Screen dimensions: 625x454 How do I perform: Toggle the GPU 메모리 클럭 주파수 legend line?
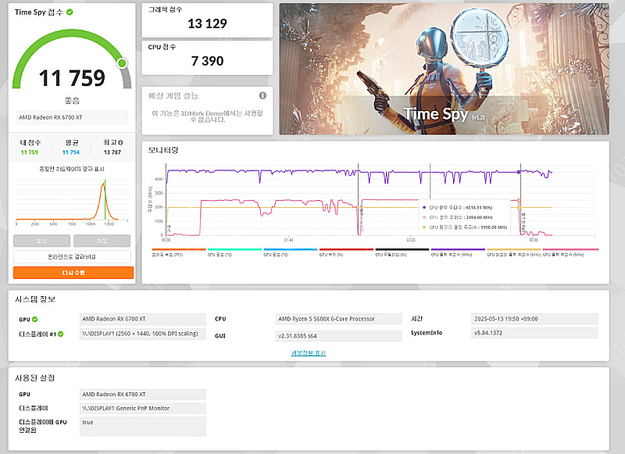pyautogui.click(x=514, y=252)
